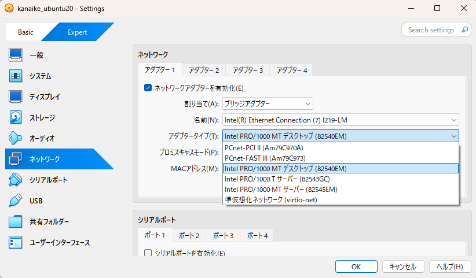Open the オーディオ speaker icon
Viewport: 476px width, 278px height.
[x=15, y=138]
